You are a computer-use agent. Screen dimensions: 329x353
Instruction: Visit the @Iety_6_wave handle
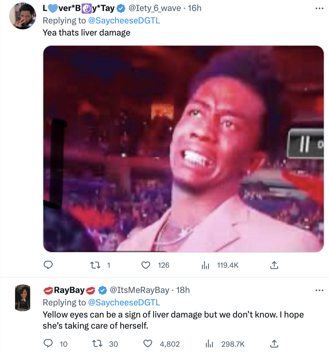pyautogui.click(x=156, y=8)
